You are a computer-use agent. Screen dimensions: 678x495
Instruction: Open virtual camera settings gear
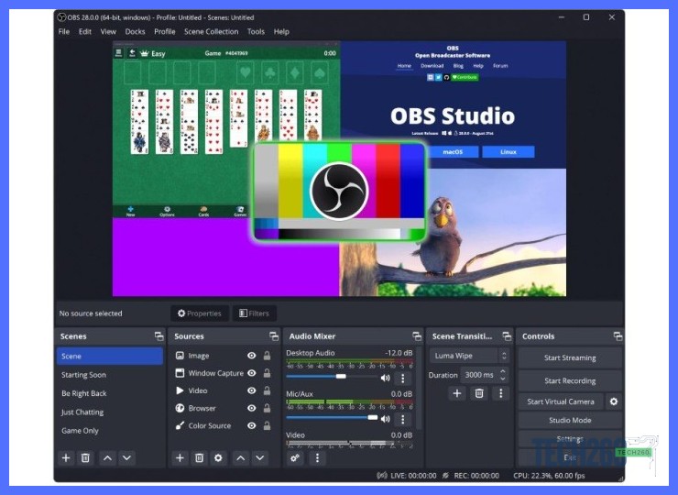click(x=614, y=401)
